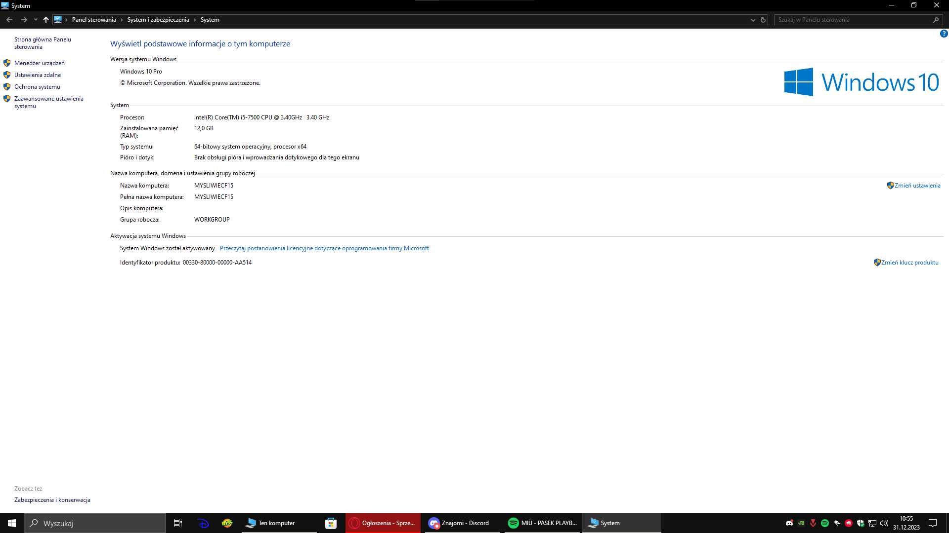Click the back navigation arrow

(9, 20)
